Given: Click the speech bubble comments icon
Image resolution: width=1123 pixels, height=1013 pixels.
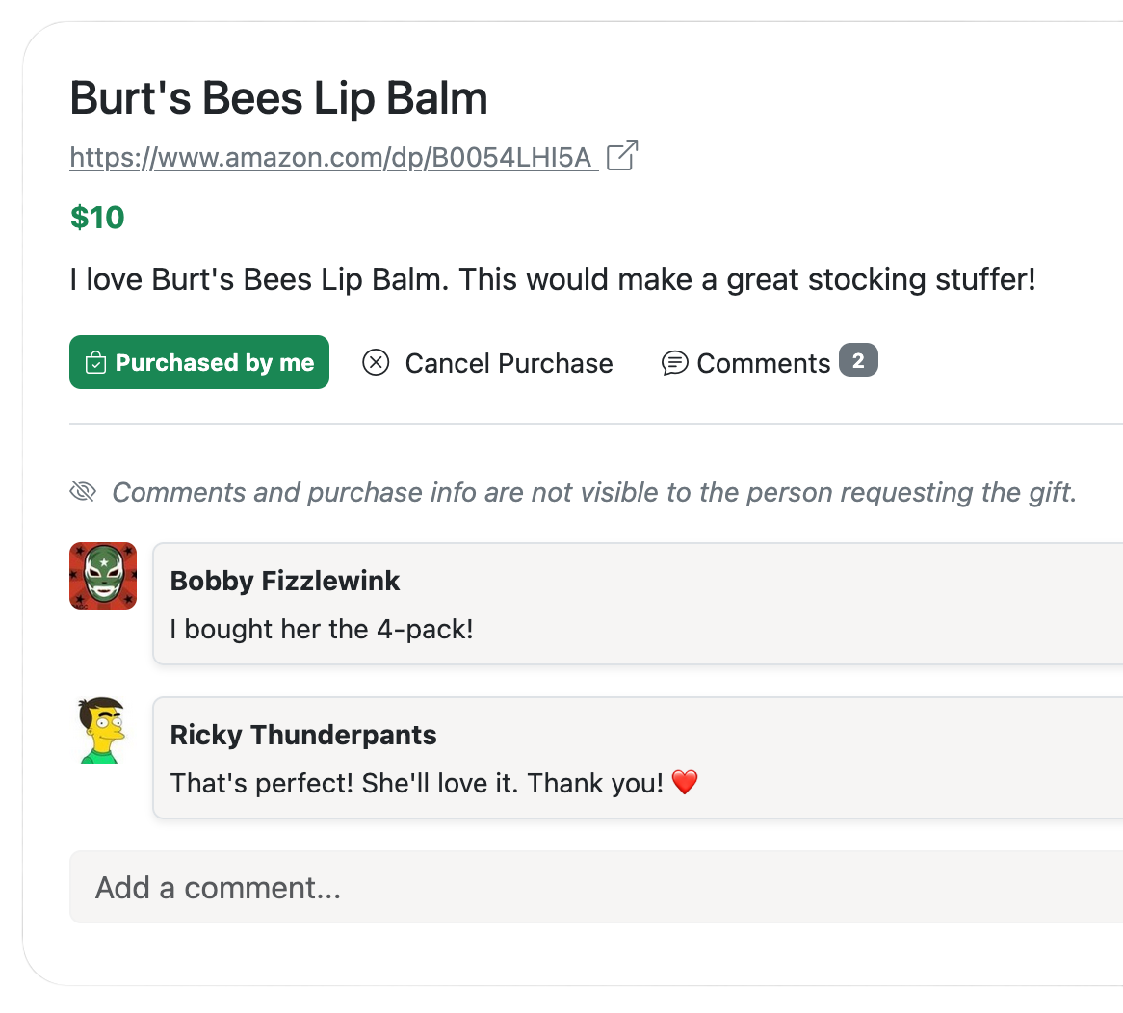Looking at the screenshot, I should pyautogui.click(x=676, y=362).
